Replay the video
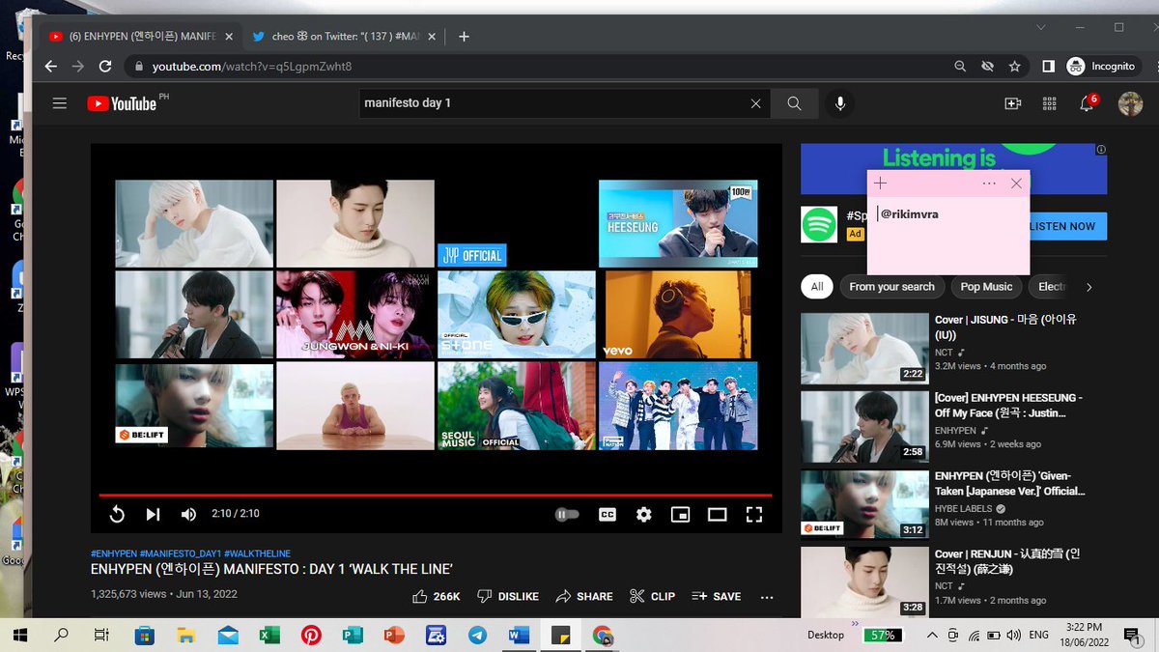Viewport: 1159px width, 652px height. [x=117, y=514]
